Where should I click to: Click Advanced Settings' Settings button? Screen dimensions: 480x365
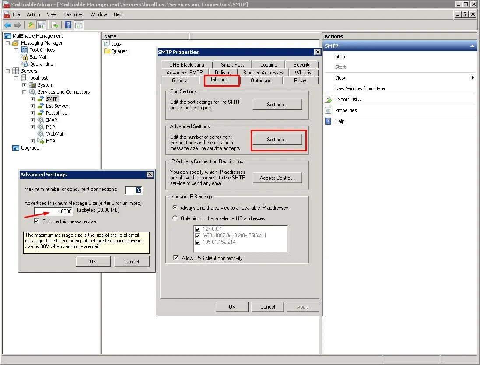click(277, 140)
